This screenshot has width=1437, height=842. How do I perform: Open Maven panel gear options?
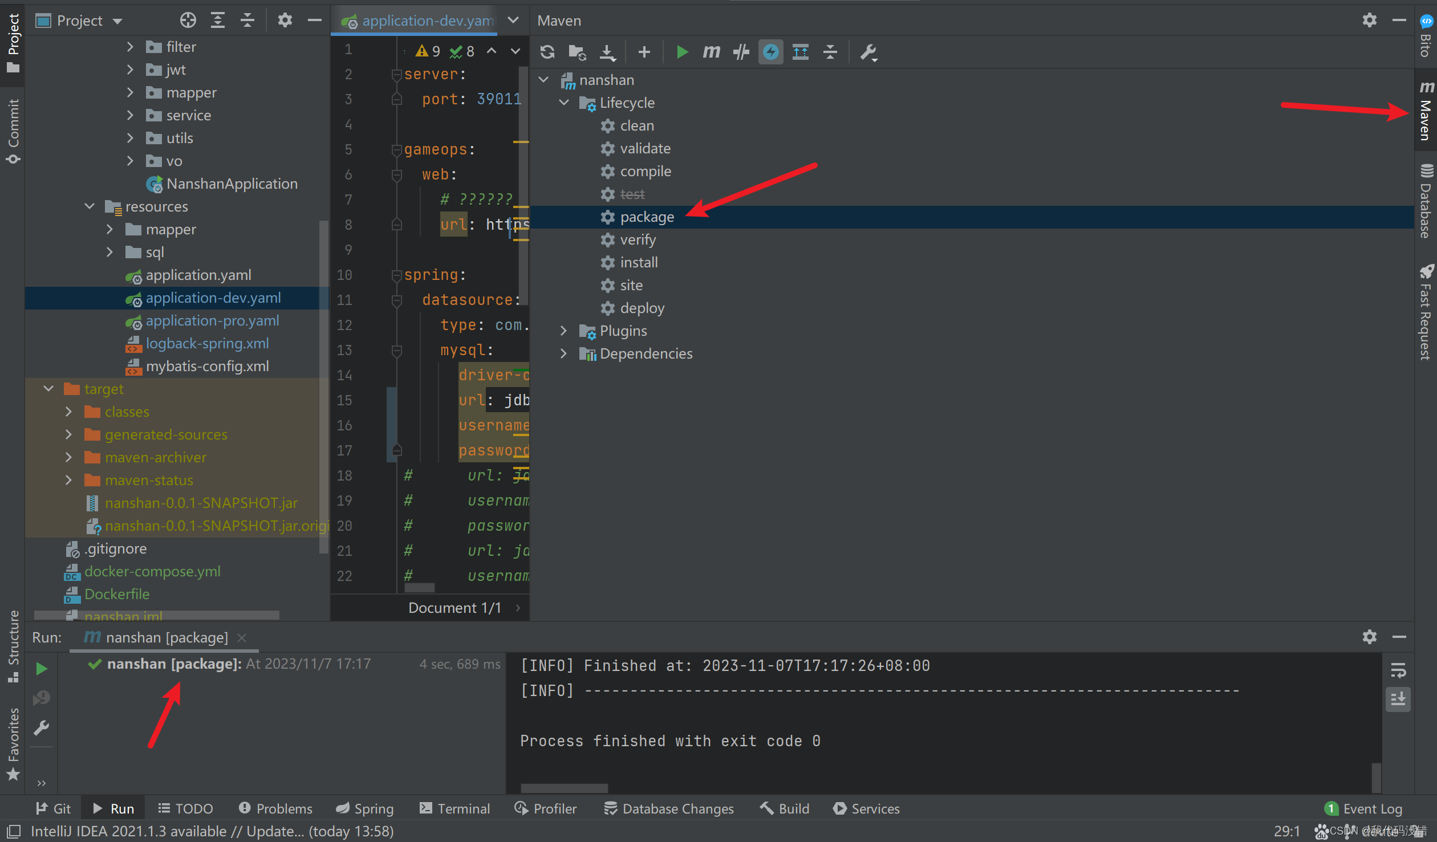coord(1370,21)
